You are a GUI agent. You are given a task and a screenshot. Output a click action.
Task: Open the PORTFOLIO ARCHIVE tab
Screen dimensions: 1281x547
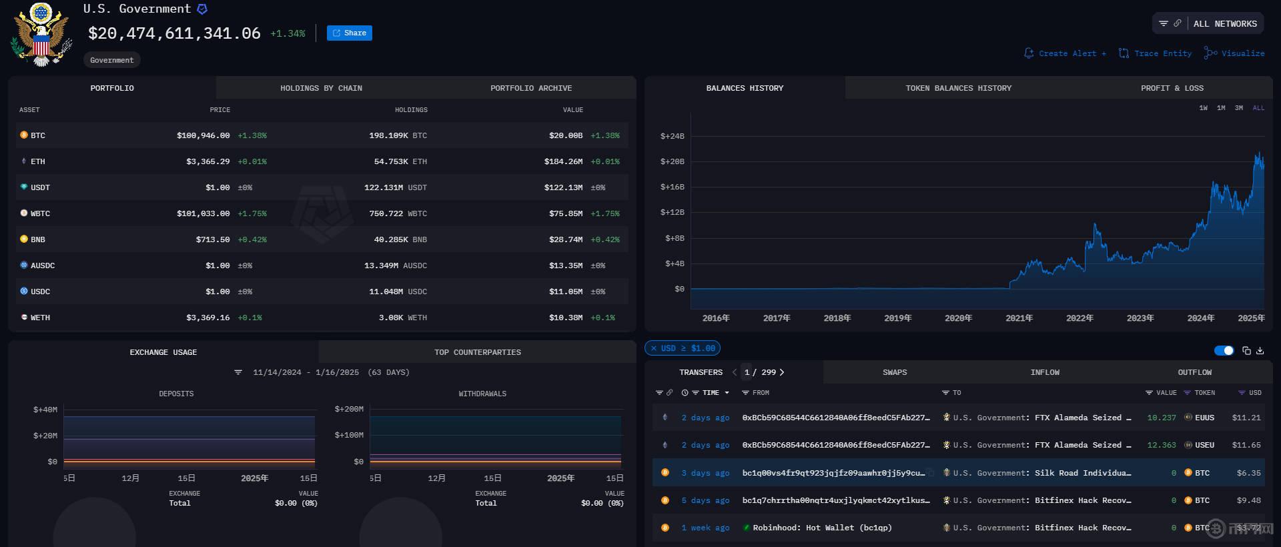[x=531, y=88]
